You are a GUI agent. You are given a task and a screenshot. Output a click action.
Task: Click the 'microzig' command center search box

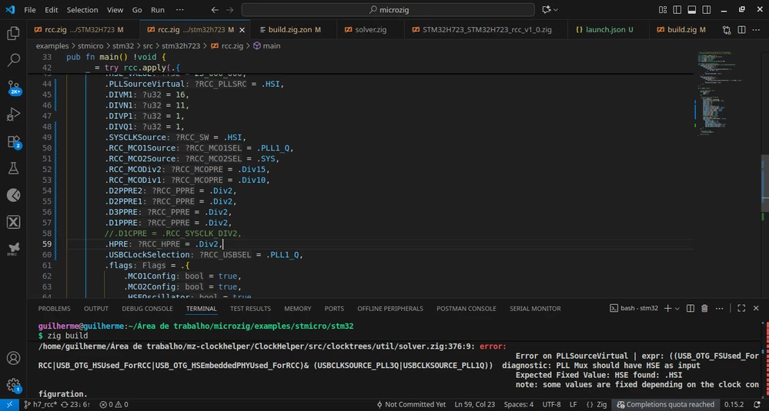(388, 10)
